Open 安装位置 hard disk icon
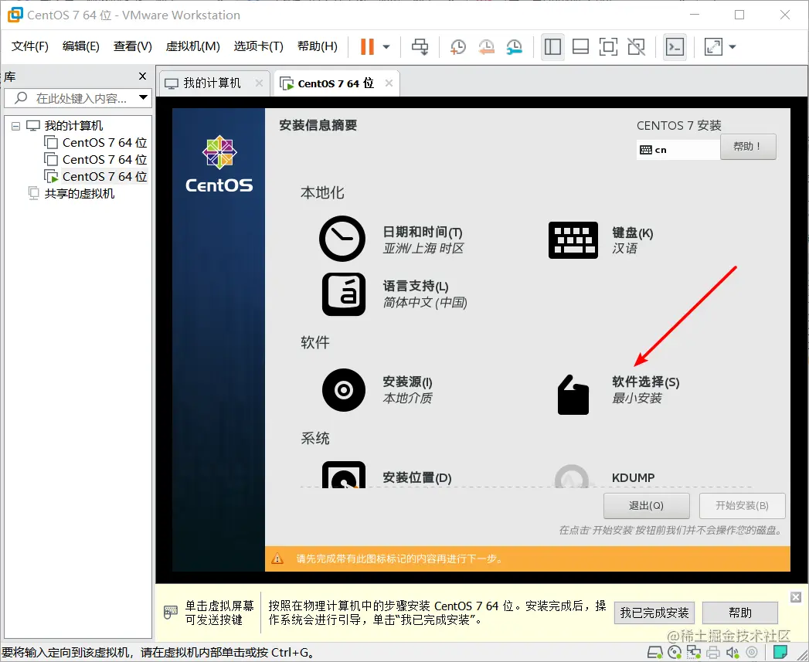Viewport: 809px width, 662px height. point(344,475)
